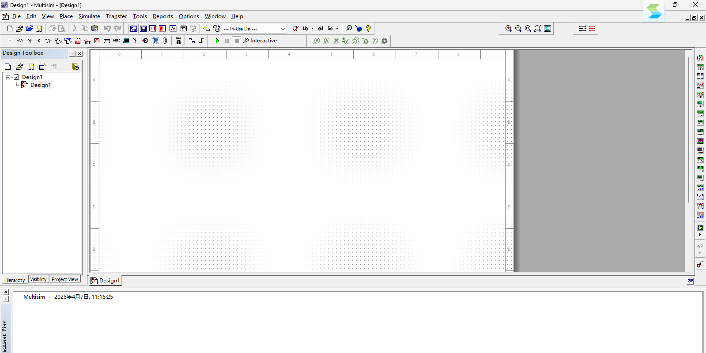Paste from clipboard toolbar icon

94,29
